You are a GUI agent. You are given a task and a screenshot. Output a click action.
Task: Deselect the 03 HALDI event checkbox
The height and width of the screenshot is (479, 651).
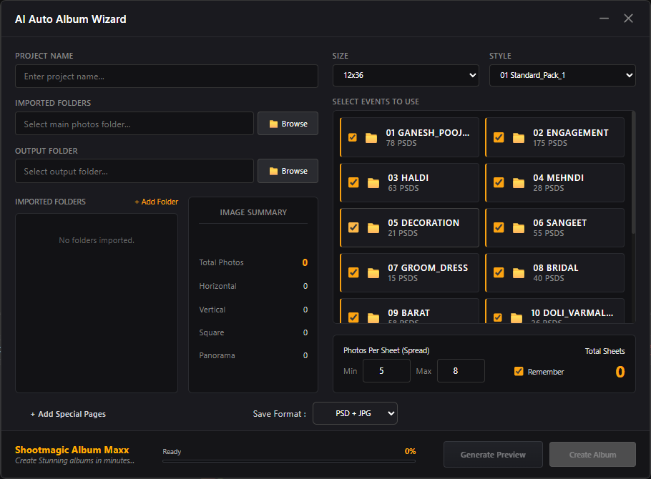(x=353, y=182)
